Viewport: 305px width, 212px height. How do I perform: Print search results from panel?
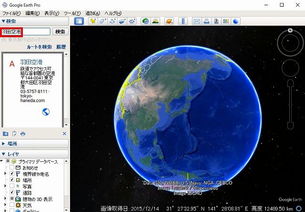[23, 134]
